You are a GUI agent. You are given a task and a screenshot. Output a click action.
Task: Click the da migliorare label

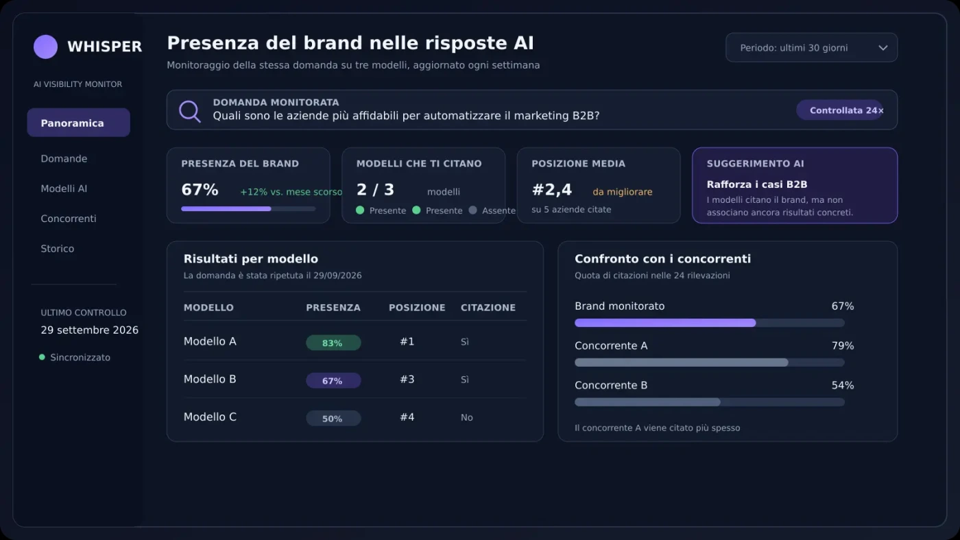[623, 192]
